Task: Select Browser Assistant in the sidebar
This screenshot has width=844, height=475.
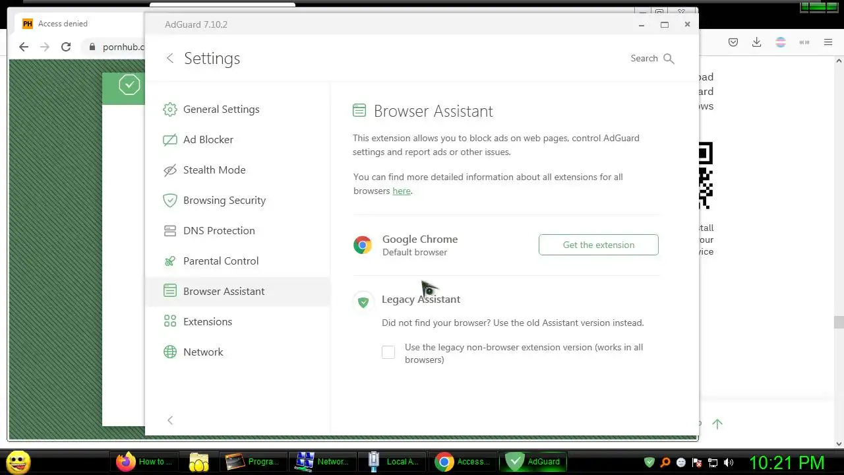Action: coord(237,292)
